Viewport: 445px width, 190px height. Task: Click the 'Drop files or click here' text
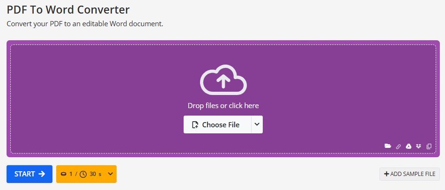point(223,106)
